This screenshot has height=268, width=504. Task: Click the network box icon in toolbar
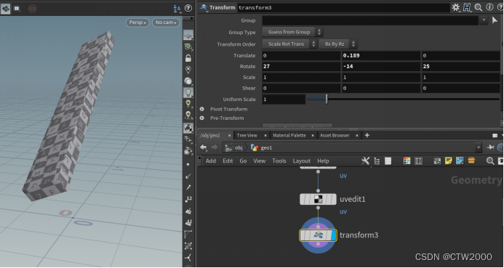pyautogui.click(x=437, y=161)
